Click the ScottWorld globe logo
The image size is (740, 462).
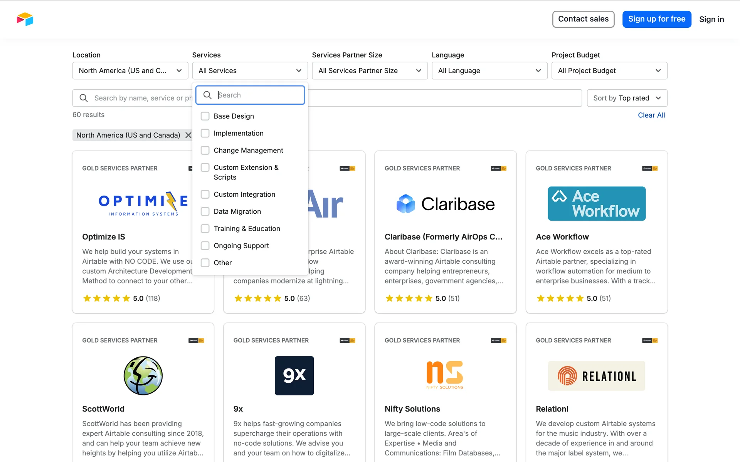[143, 375]
